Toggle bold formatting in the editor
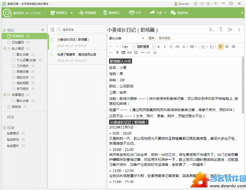Image resolution: width=246 pixels, height=190 pixels. point(159,46)
